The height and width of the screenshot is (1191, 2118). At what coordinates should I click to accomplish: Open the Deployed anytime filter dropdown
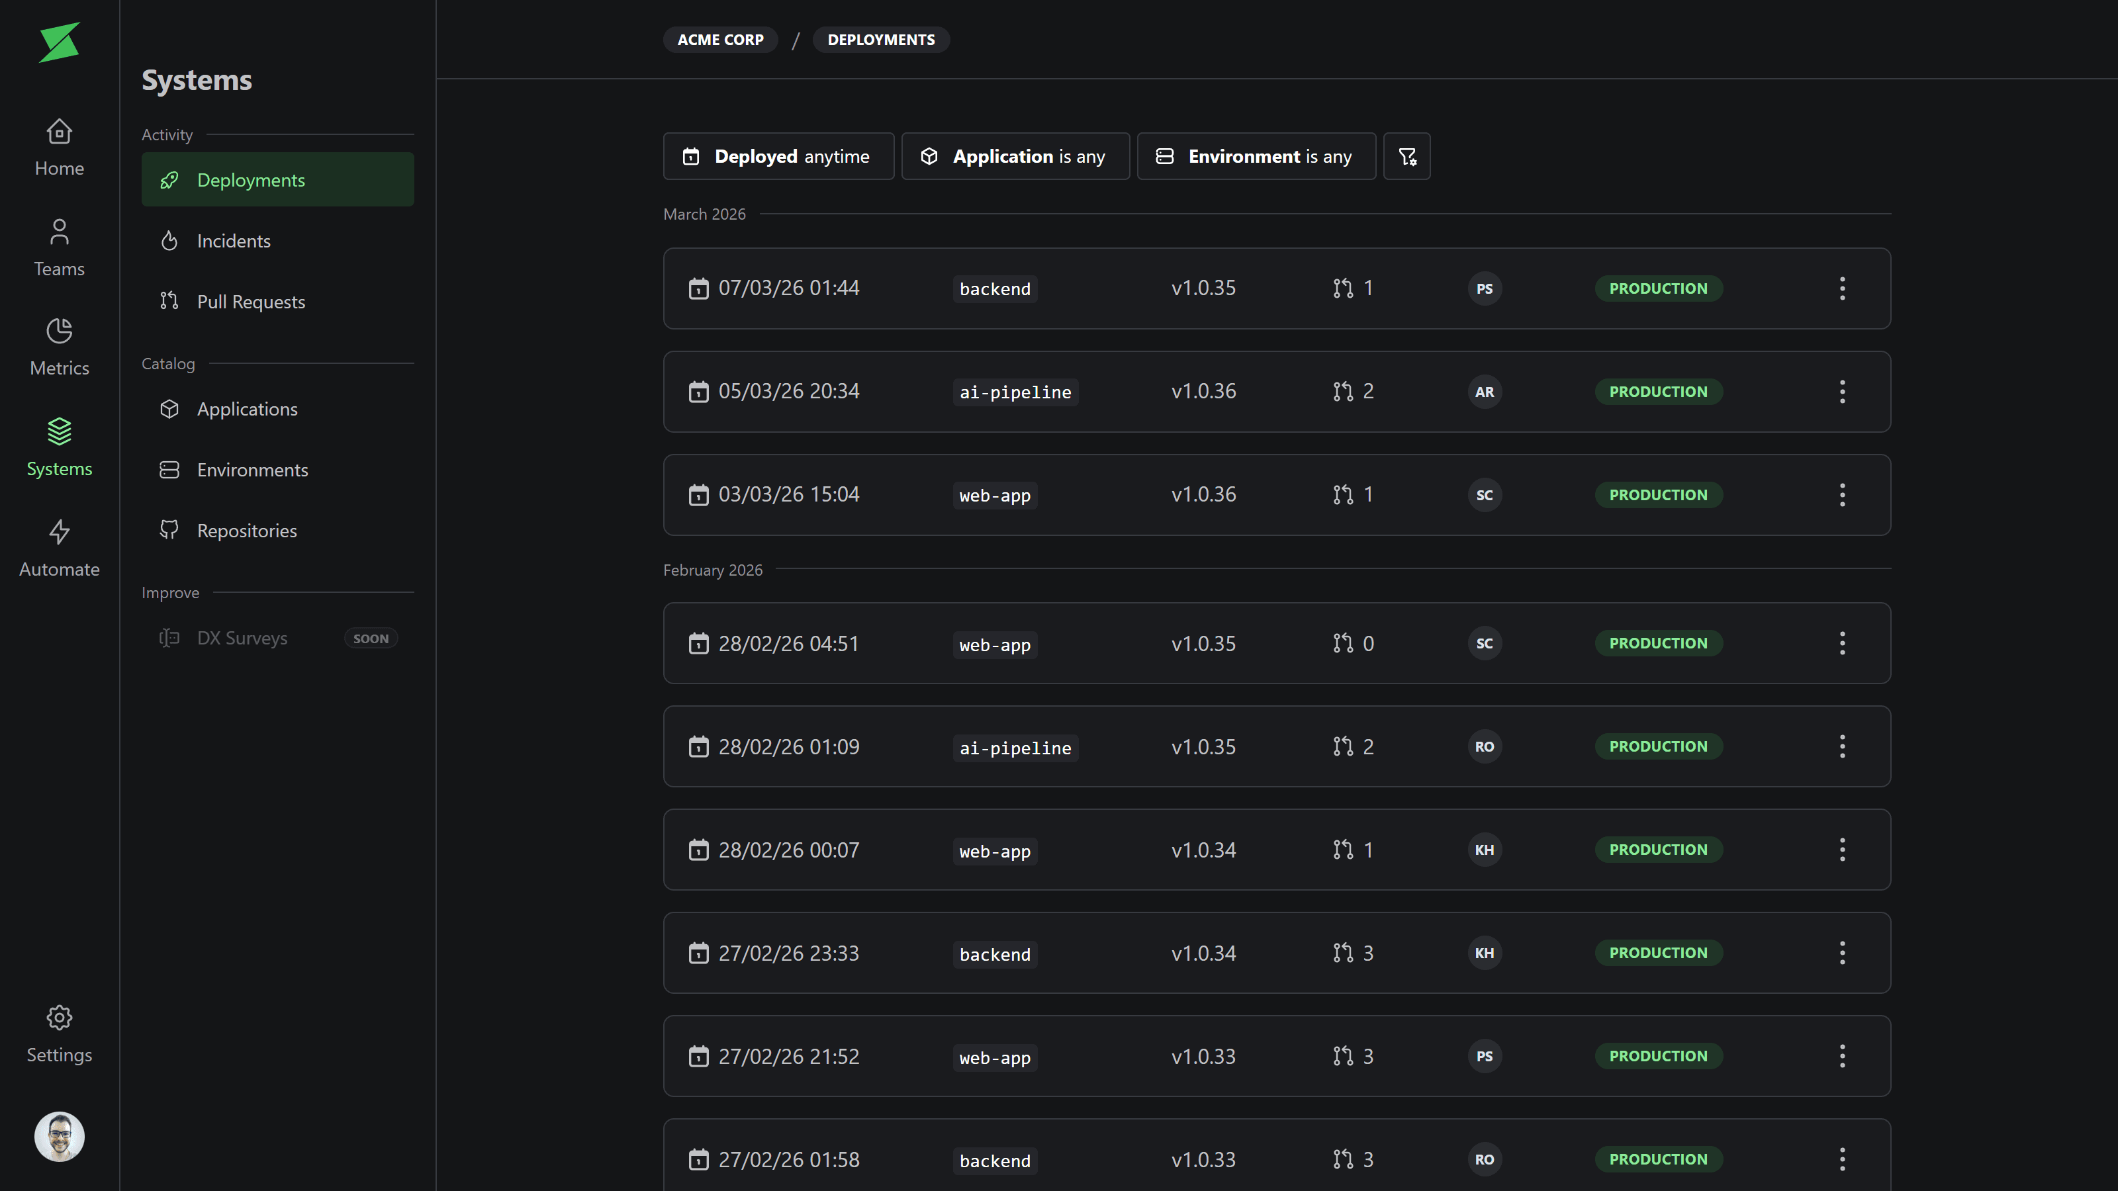pos(778,156)
